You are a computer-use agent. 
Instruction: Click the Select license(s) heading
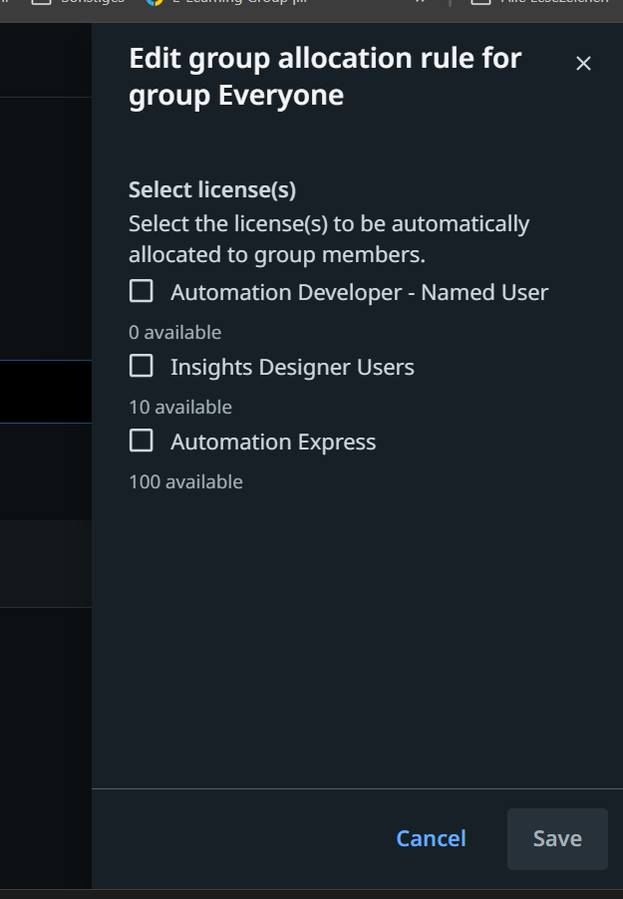coord(212,189)
